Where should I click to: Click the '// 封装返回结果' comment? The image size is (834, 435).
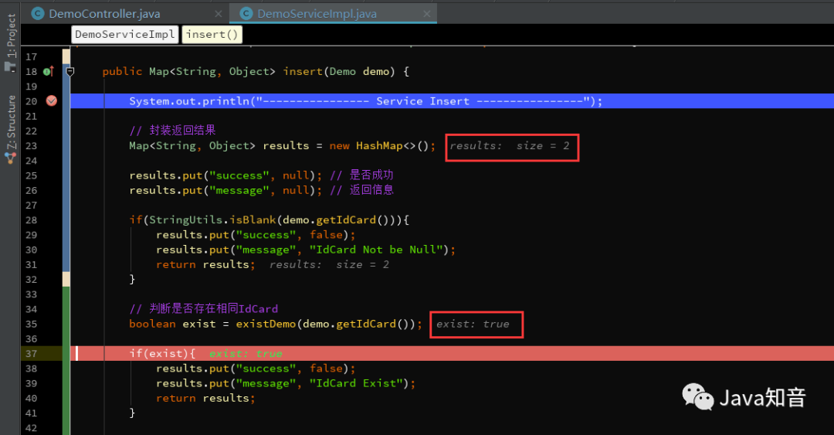(172, 131)
